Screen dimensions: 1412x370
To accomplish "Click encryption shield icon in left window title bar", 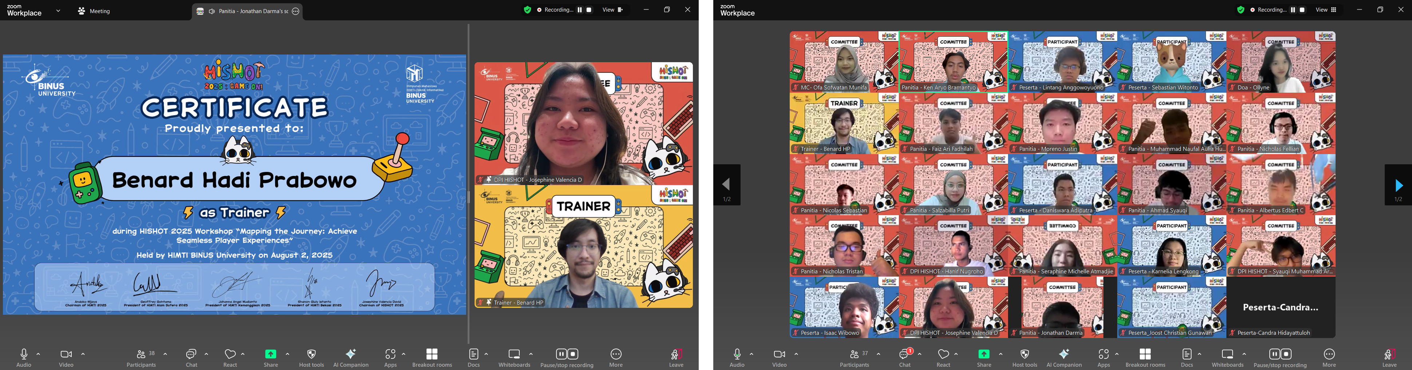I will (x=527, y=10).
